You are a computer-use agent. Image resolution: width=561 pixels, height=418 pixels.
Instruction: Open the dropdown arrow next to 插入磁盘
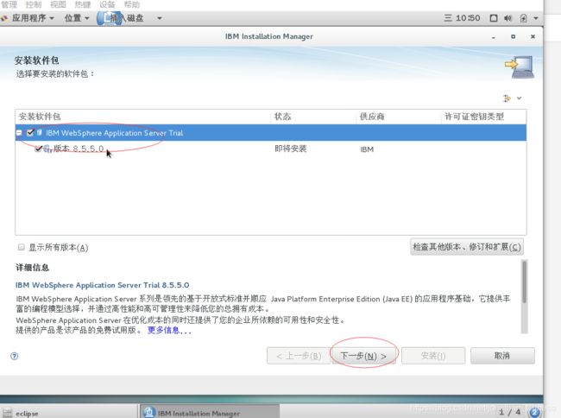[159, 18]
